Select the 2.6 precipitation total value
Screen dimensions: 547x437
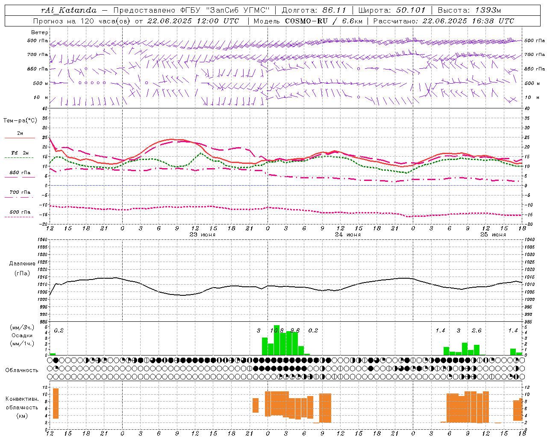[x=476, y=331]
